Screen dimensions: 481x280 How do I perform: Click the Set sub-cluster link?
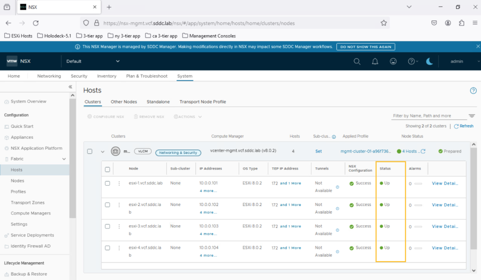coord(318,151)
